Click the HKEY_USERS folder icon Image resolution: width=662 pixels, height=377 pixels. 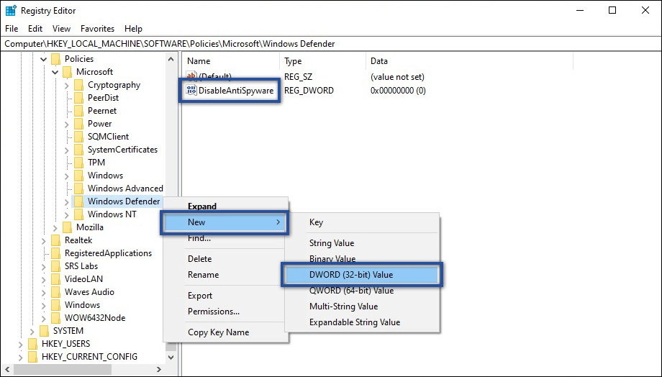click(x=33, y=344)
